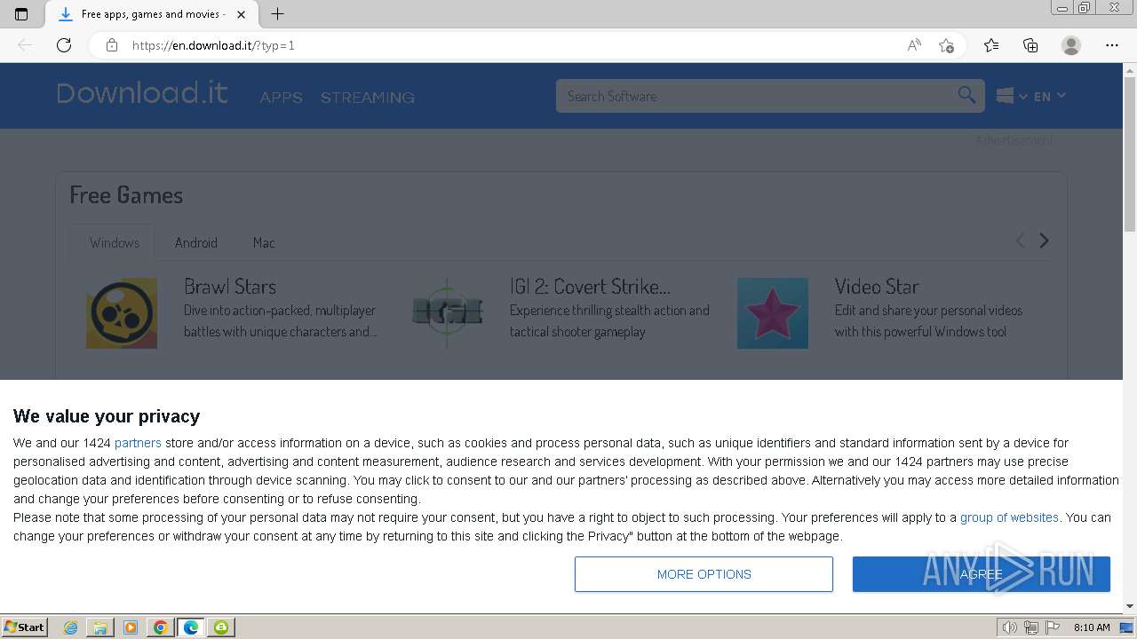1137x639 pixels.
Task: Open the group of websites link
Action: click(x=1009, y=517)
